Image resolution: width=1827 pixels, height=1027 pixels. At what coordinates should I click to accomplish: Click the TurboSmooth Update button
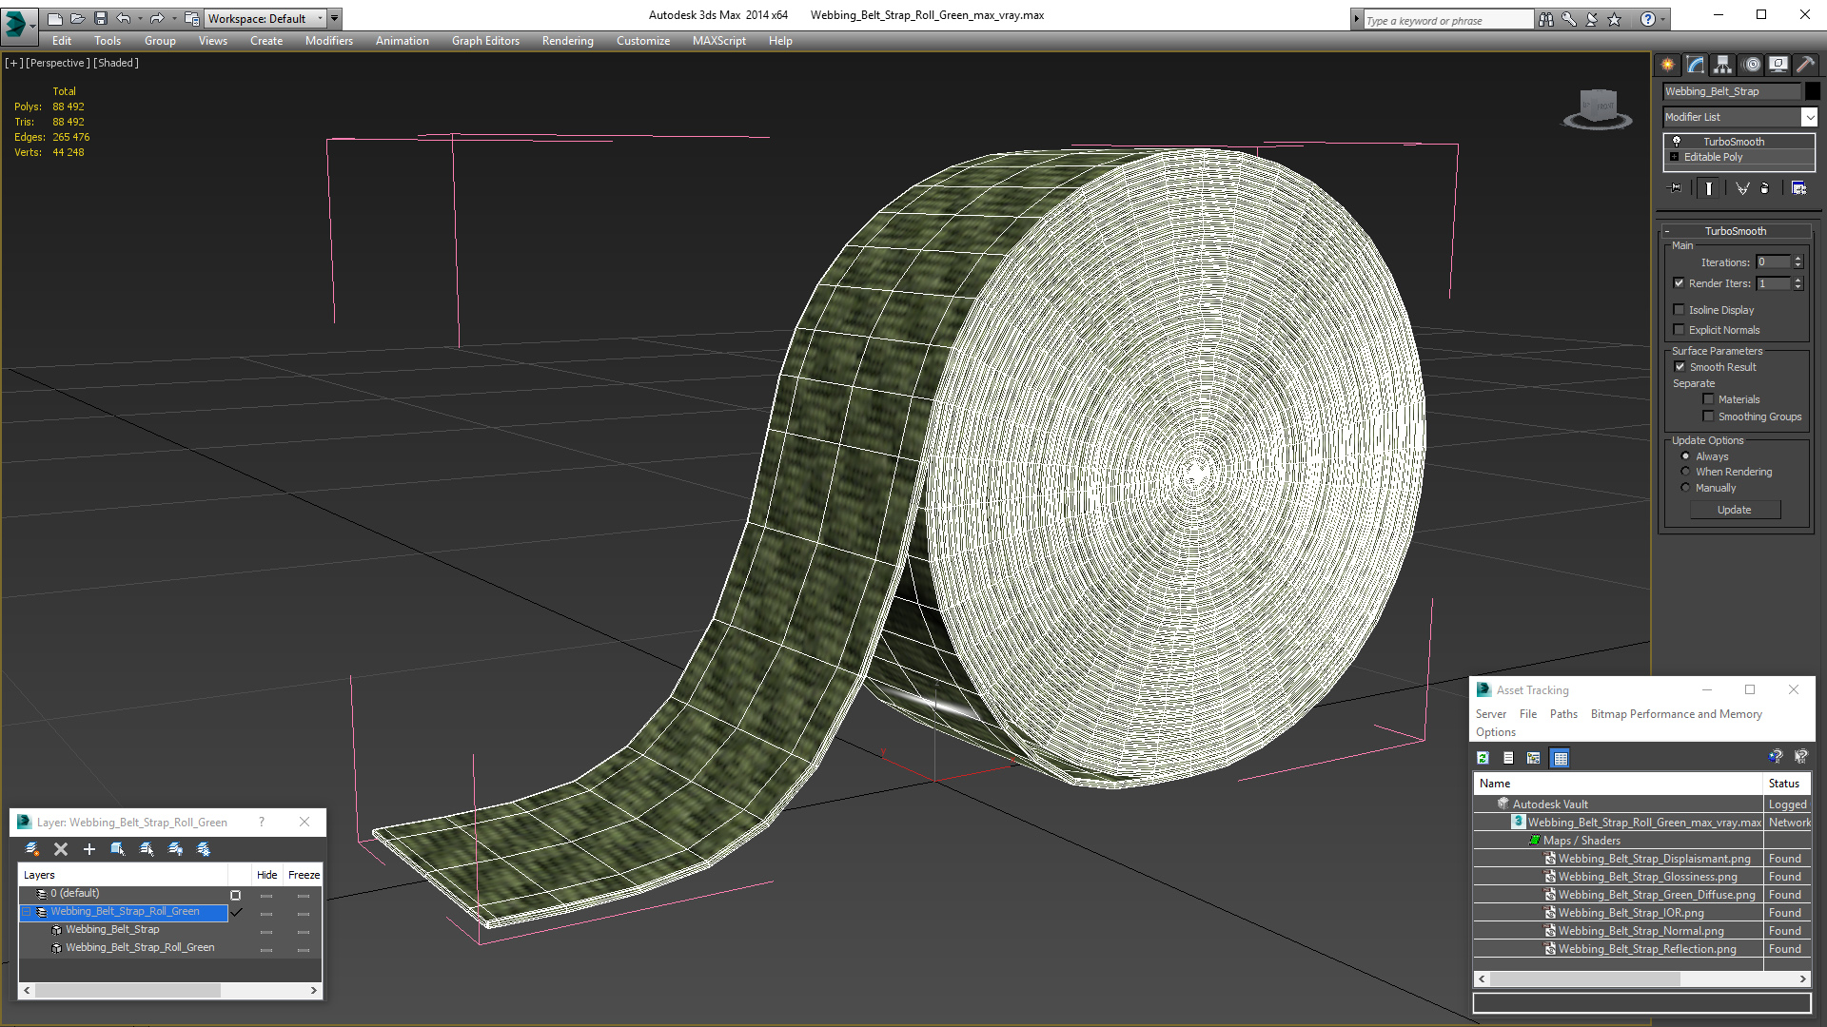(1735, 510)
